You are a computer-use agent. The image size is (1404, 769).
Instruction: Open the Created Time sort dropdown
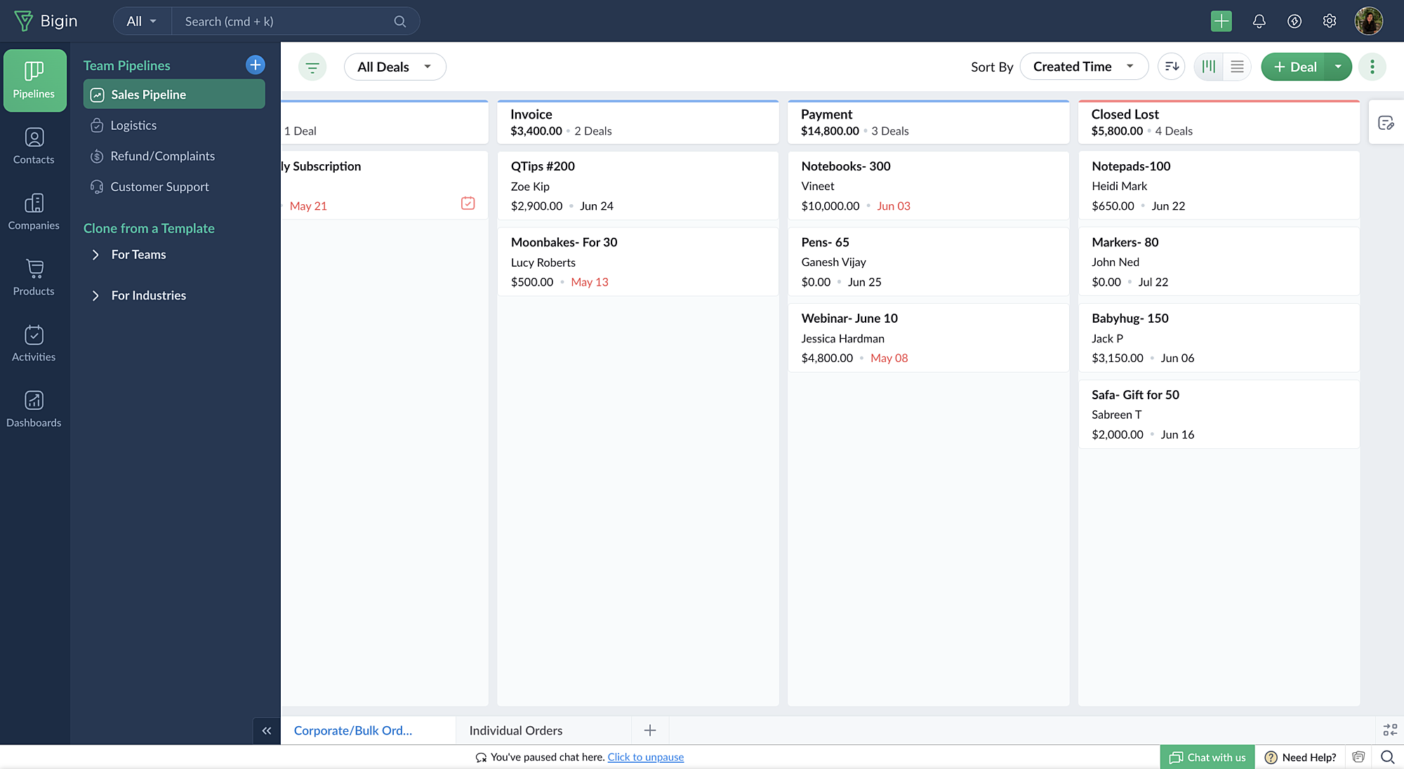tap(1083, 67)
